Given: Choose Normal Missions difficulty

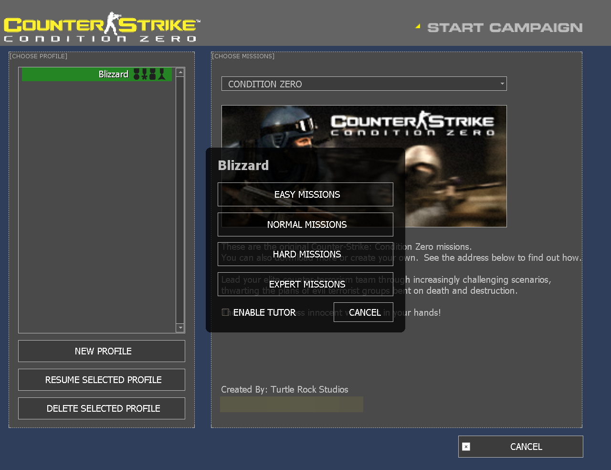Looking at the screenshot, I should pyautogui.click(x=305, y=224).
